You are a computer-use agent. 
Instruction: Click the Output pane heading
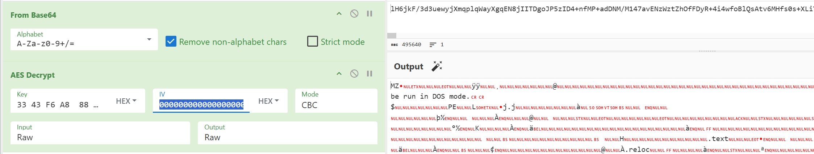pos(409,67)
